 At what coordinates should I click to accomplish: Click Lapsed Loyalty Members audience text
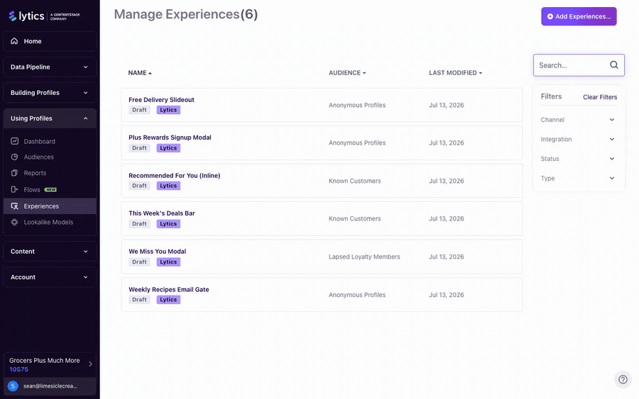[364, 257]
